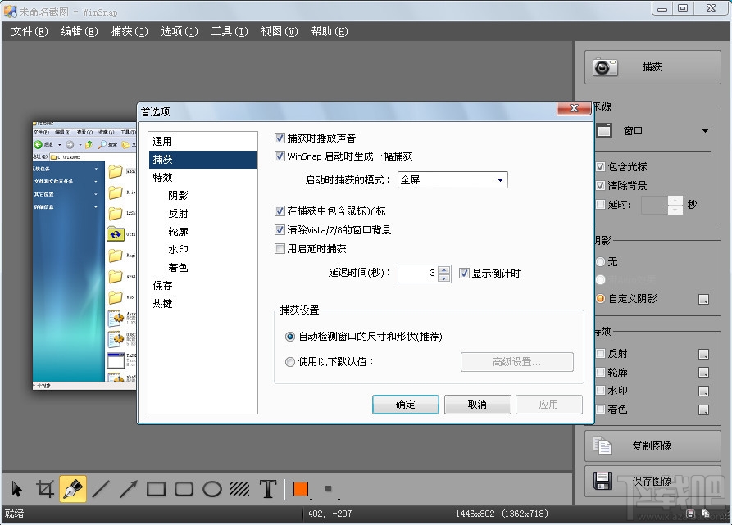Open the orange color swatch picker
Image resolution: width=732 pixels, height=525 pixels.
coord(300,489)
